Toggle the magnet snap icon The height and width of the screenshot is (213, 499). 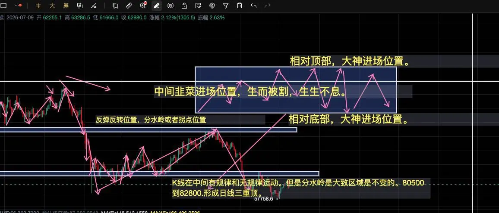pos(212,6)
